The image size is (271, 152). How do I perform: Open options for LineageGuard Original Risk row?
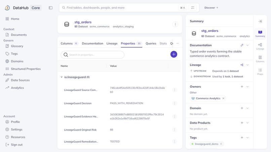coord(175,130)
